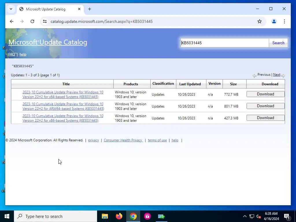Open the FAQ link

[x=12, y=54]
